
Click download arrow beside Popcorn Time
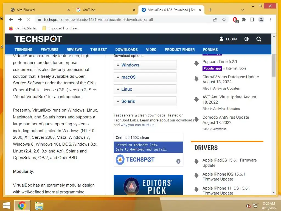196,63
